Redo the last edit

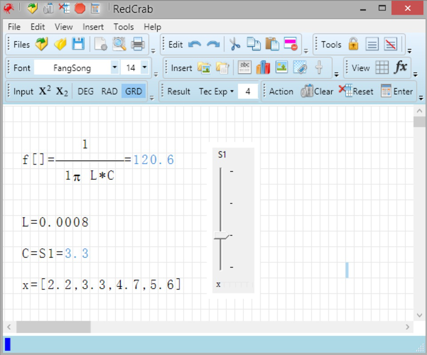[213, 44]
